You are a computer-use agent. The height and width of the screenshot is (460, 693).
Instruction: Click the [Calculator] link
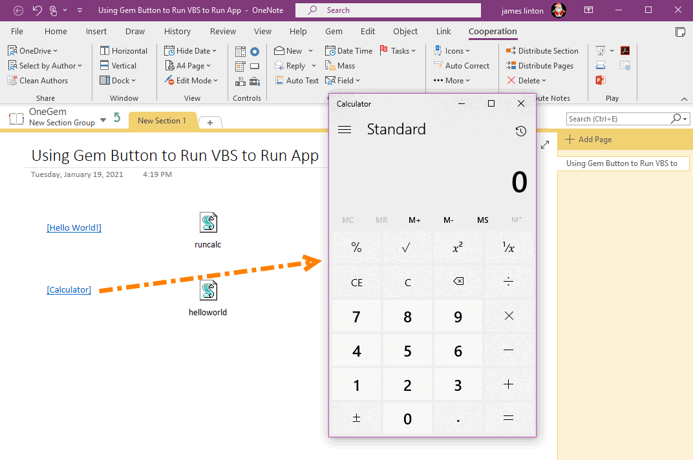[69, 290]
